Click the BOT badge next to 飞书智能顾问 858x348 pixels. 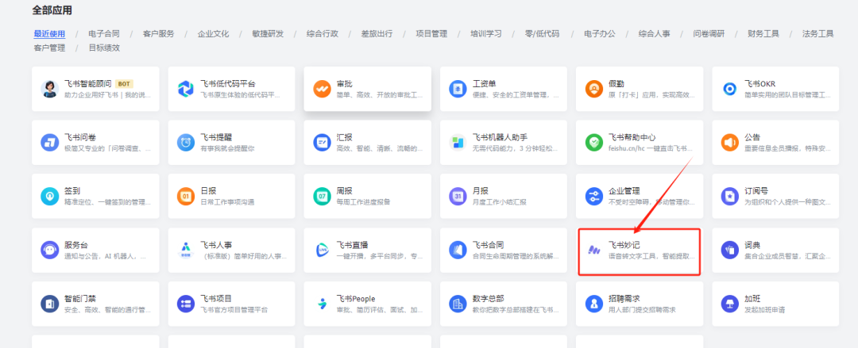click(x=124, y=83)
